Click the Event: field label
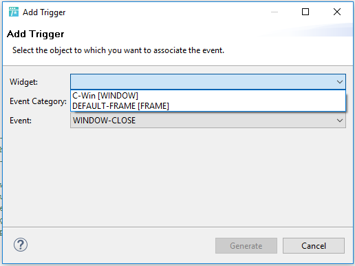This screenshot has height=266, width=355. tap(21, 121)
